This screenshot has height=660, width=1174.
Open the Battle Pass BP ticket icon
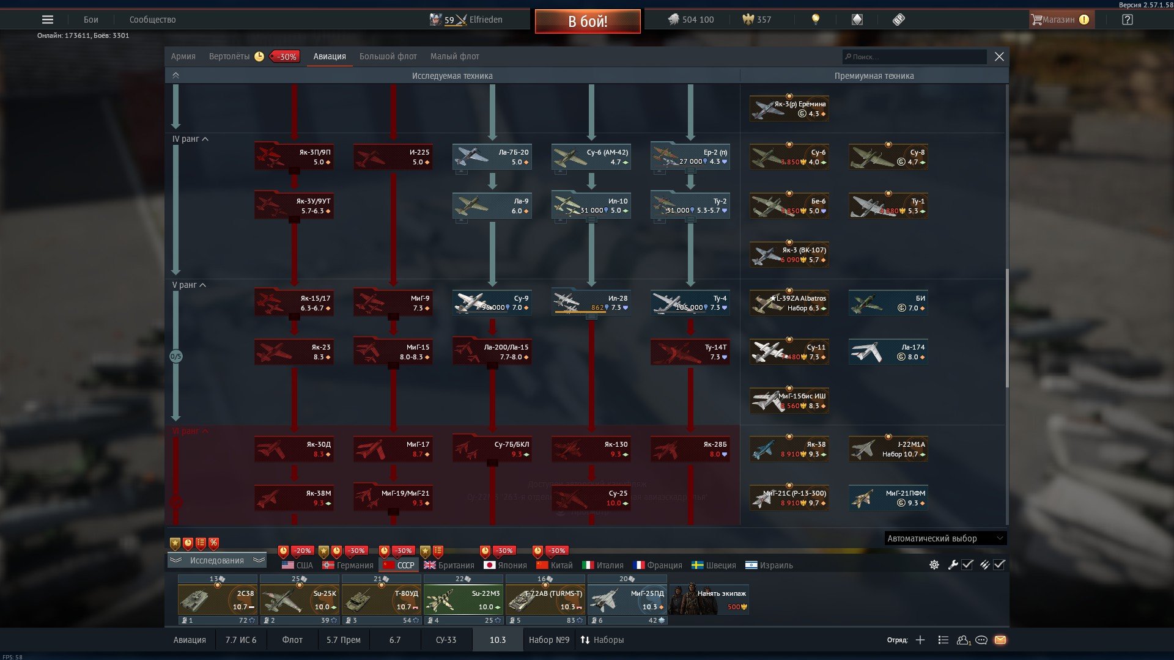898,20
